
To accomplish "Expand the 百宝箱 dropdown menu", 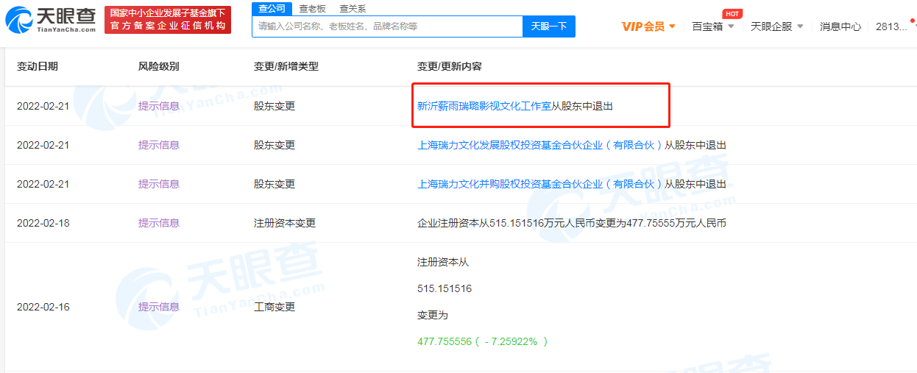I will pyautogui.click(x=712, y=26).
